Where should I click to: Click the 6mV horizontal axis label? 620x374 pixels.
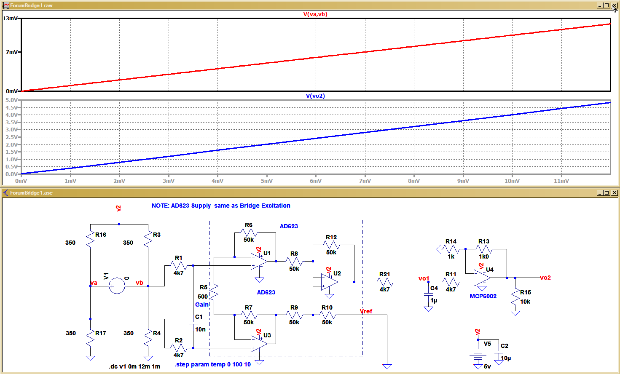[x=316, y=181]
